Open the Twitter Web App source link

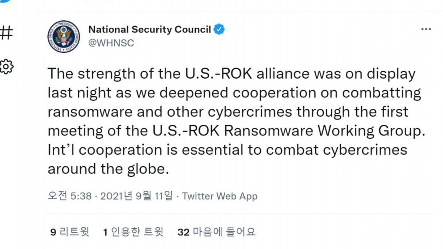[220, 196]
